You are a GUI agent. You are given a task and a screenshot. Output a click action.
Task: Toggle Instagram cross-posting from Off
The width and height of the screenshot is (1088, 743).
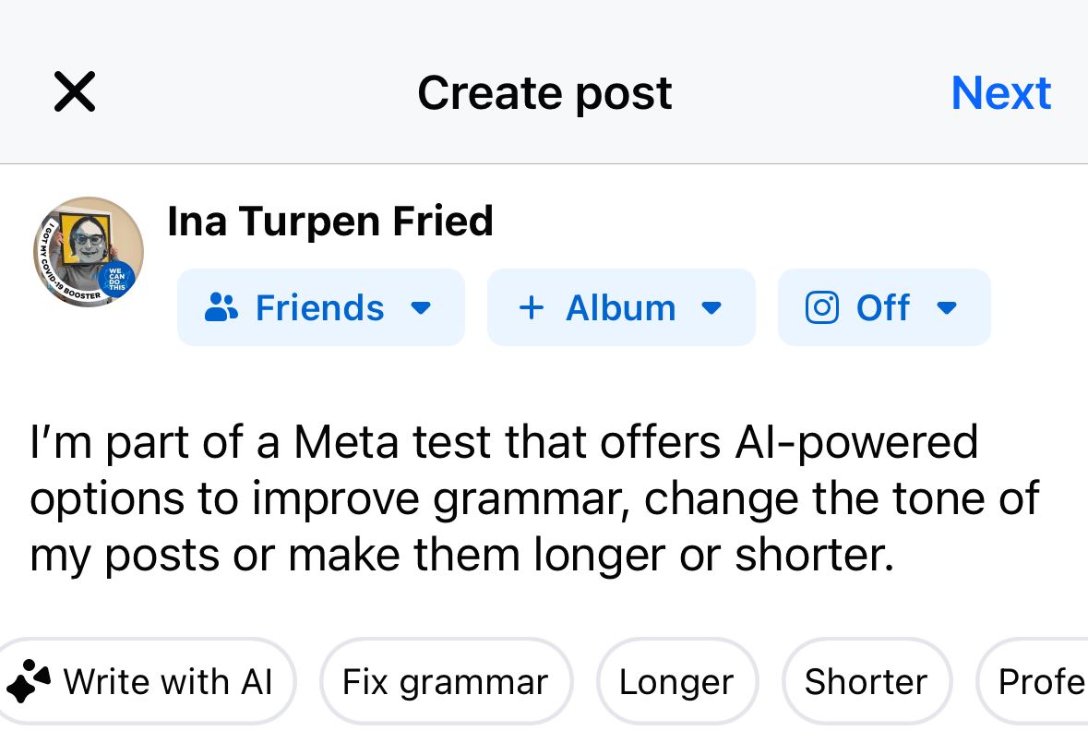tap(883, 307)
